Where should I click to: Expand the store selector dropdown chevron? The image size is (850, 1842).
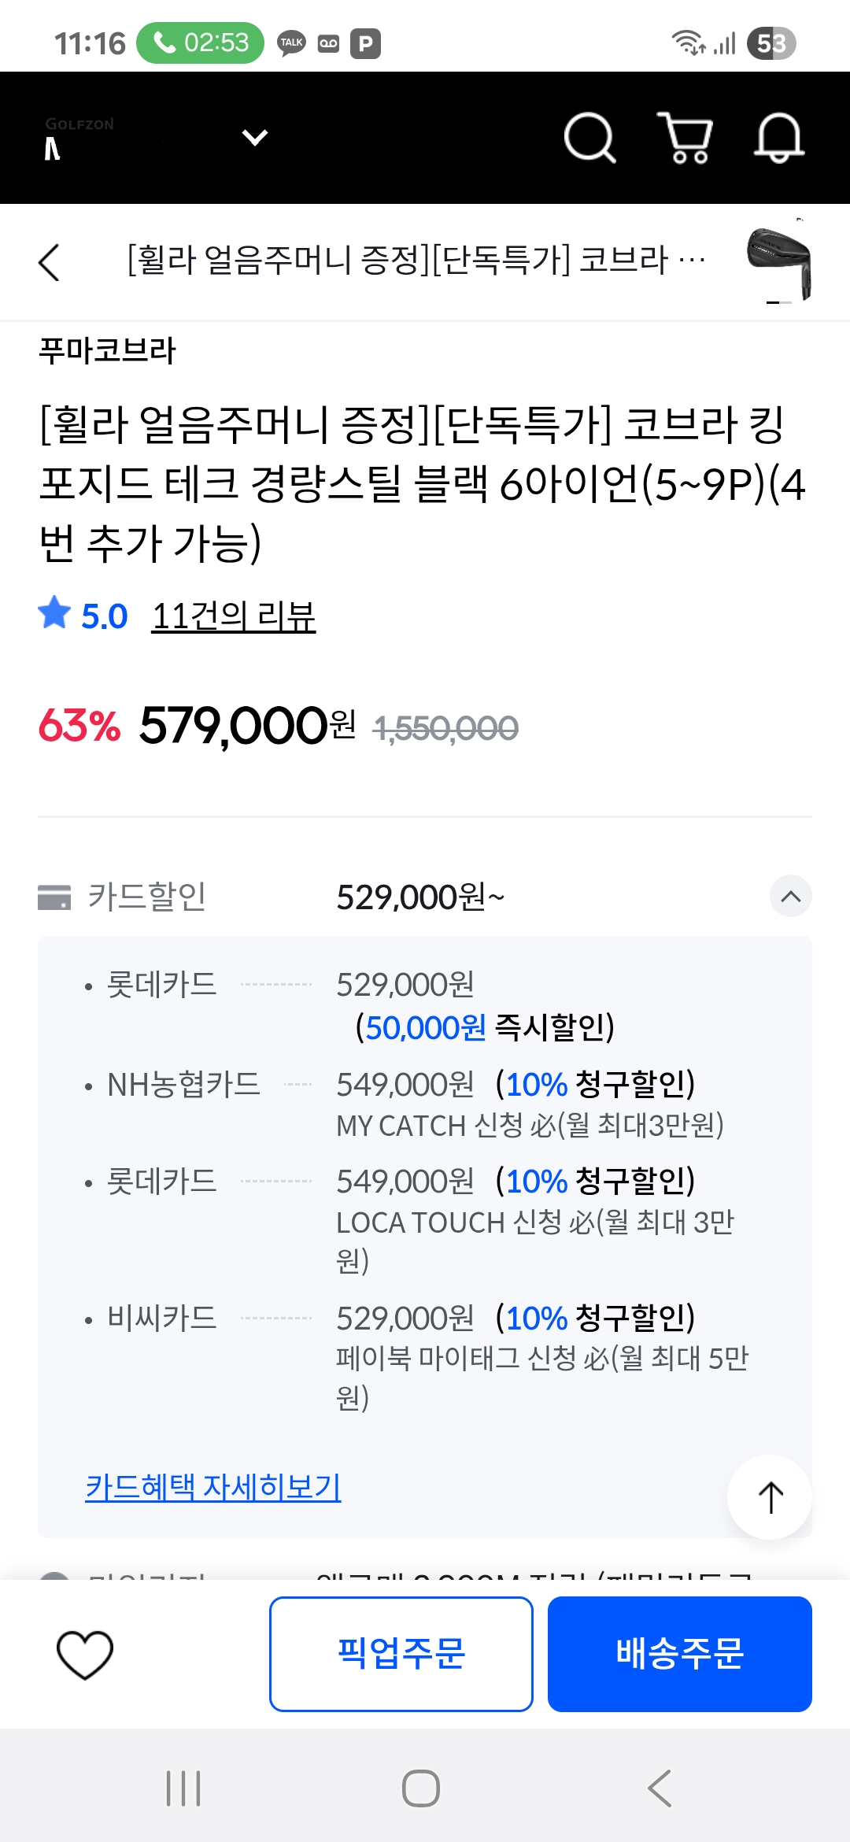255,138
